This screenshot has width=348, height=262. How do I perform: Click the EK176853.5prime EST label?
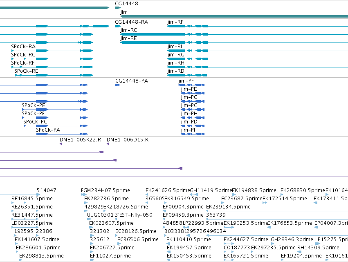(x=290, y=224)
